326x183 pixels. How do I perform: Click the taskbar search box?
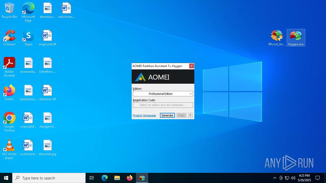[49, 178]
